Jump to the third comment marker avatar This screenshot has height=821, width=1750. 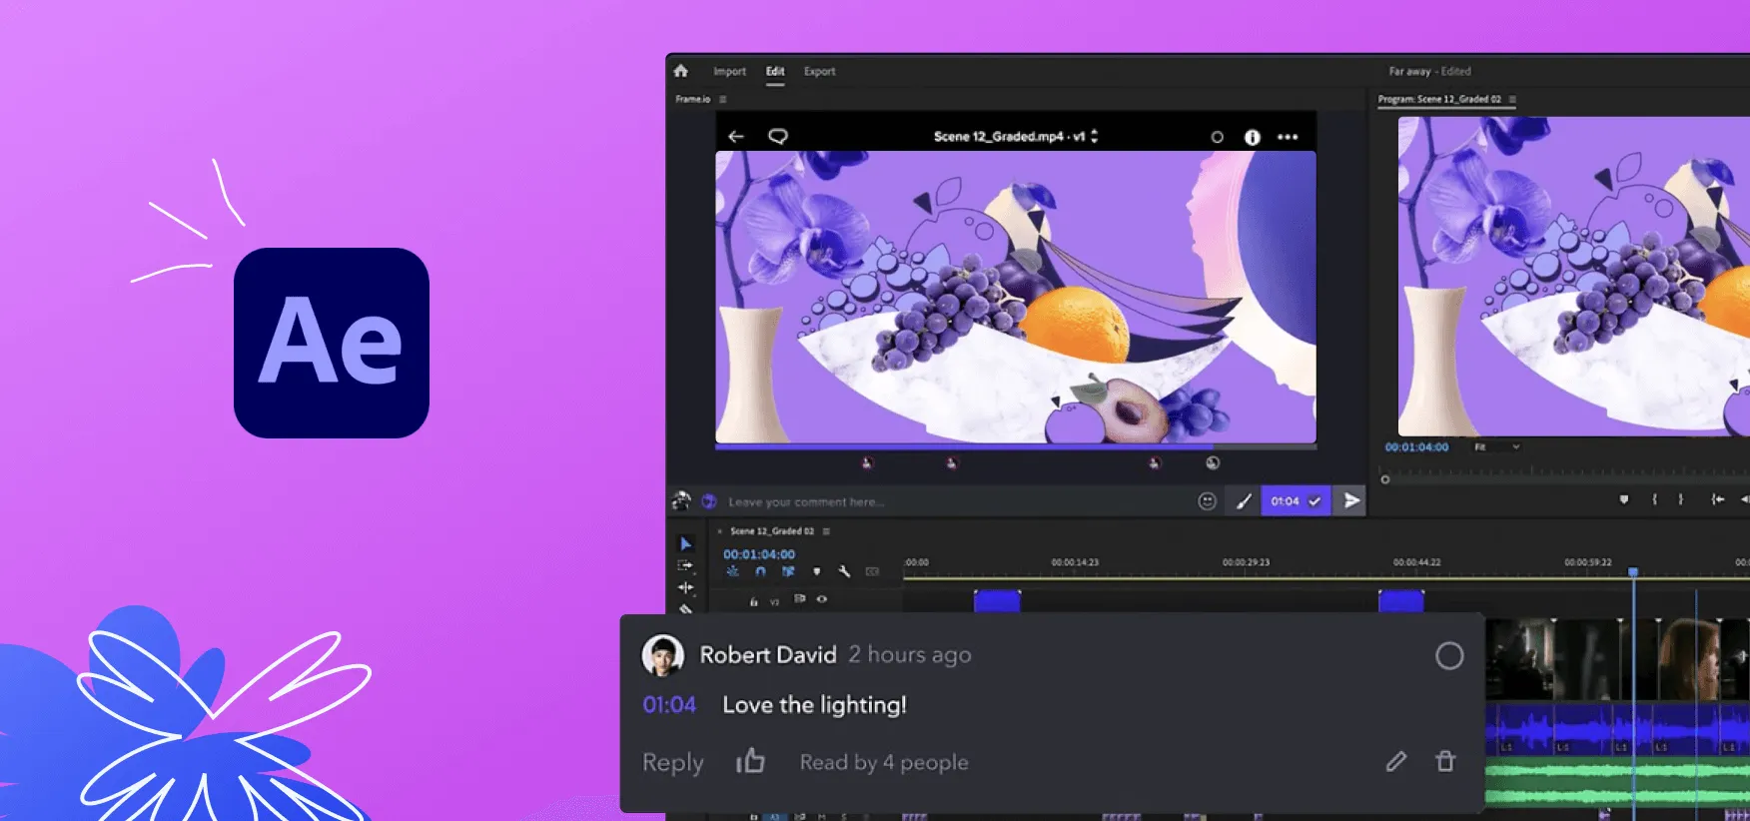pyautogui.click(x=1155, y=463)
